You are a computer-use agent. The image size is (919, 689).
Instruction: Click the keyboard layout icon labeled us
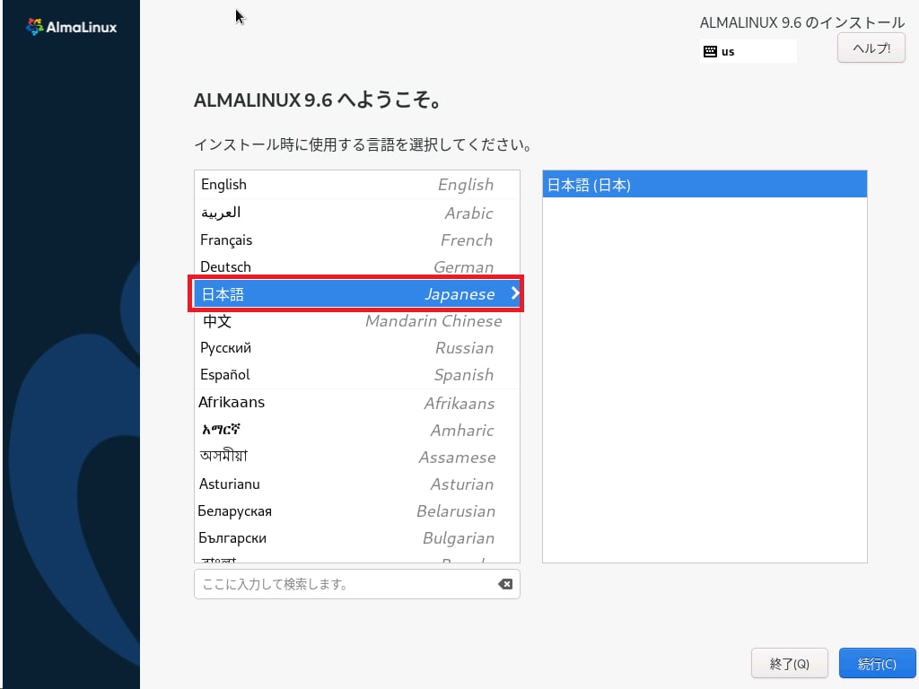coord(710,51)
